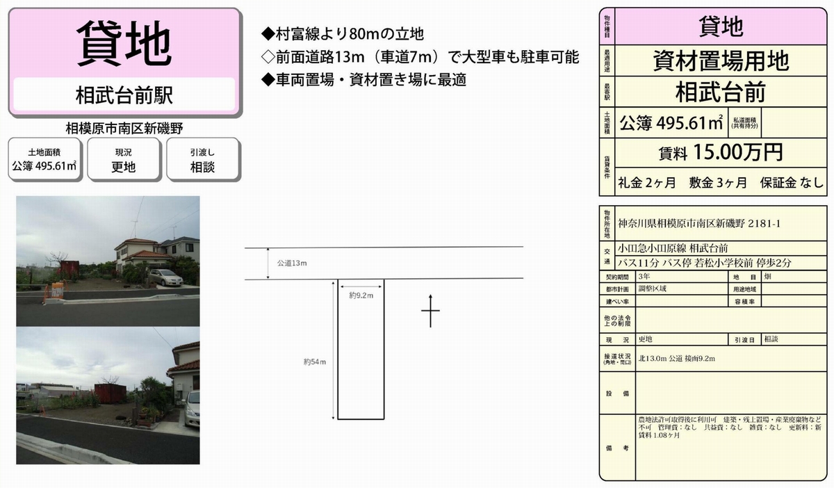Click the 調整区域 value
The width and height of the screenshot is (834, 488).
click(651, 289)
